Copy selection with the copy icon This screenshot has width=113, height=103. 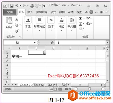pos(17,25)
